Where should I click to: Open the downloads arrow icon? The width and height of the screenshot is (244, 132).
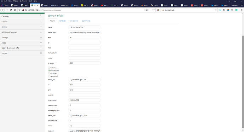220,10
